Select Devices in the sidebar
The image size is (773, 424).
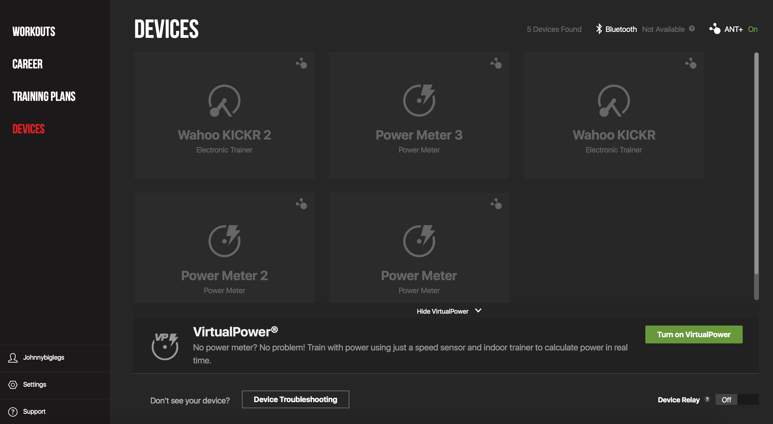pos(28,129)
